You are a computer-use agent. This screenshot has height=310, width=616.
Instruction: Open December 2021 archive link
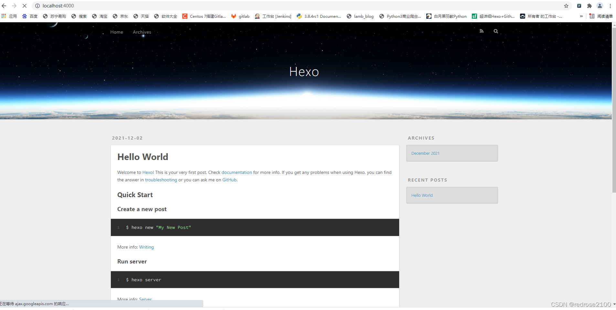(425, 153)
